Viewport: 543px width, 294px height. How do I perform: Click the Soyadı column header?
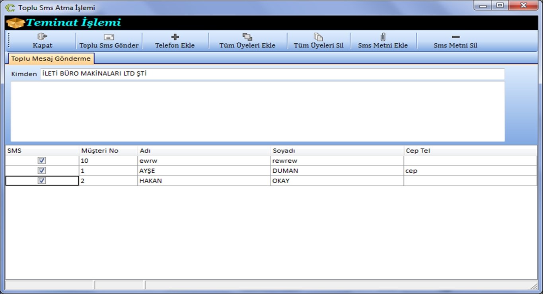coord(283,151)
